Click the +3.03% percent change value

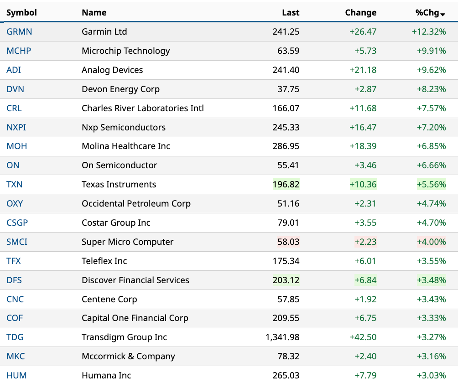pyautogui.click(x=432, y=375)
